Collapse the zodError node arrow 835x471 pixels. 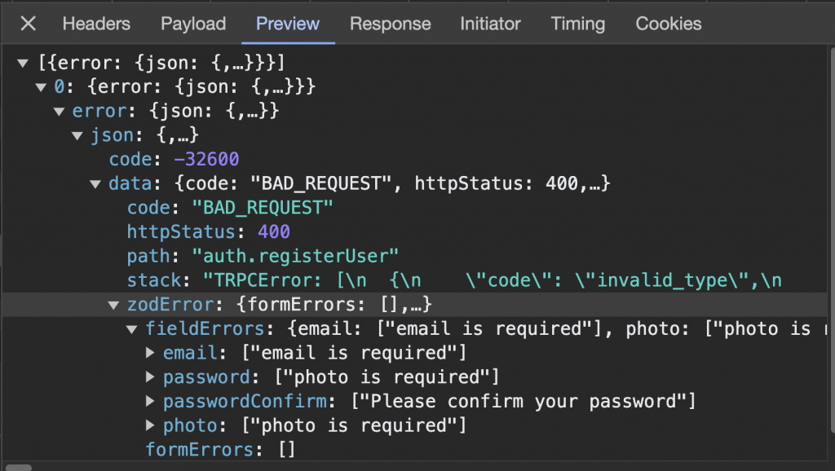tap(114, 305)
